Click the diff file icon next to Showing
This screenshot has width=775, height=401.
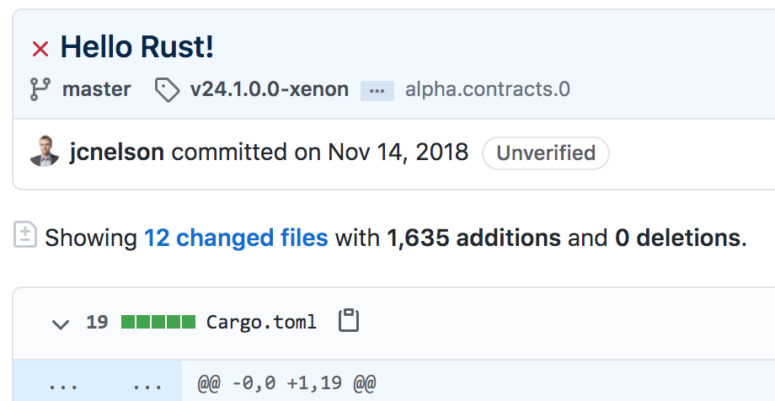25,234
